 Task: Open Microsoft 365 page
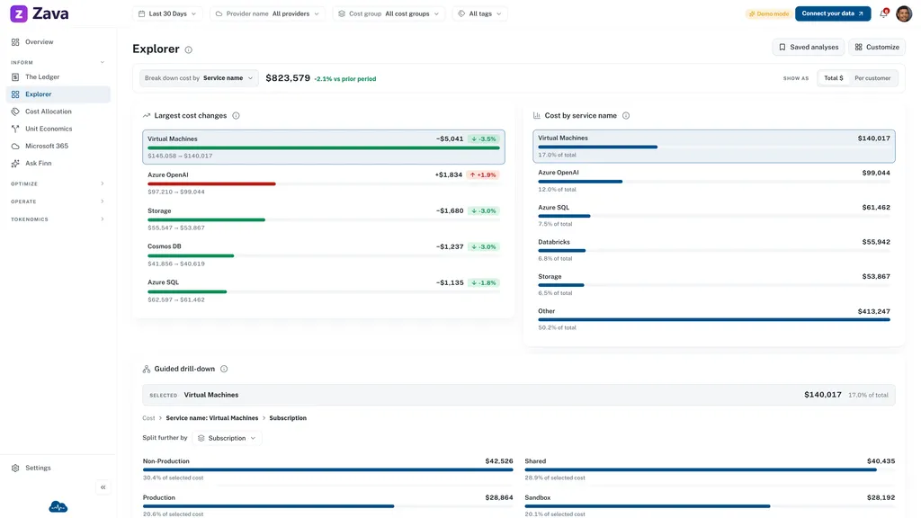point(58,147)
